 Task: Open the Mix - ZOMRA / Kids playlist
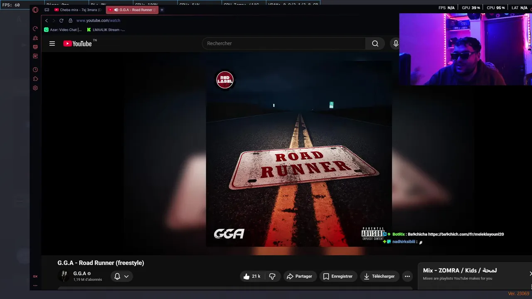click(x=460, y=270)
